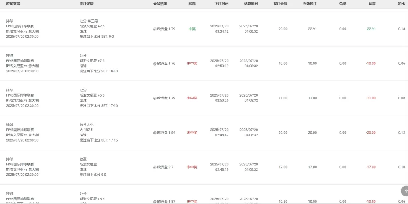Click the green 中奖 status label
The image size is (408, 204).
click(192, 29)
